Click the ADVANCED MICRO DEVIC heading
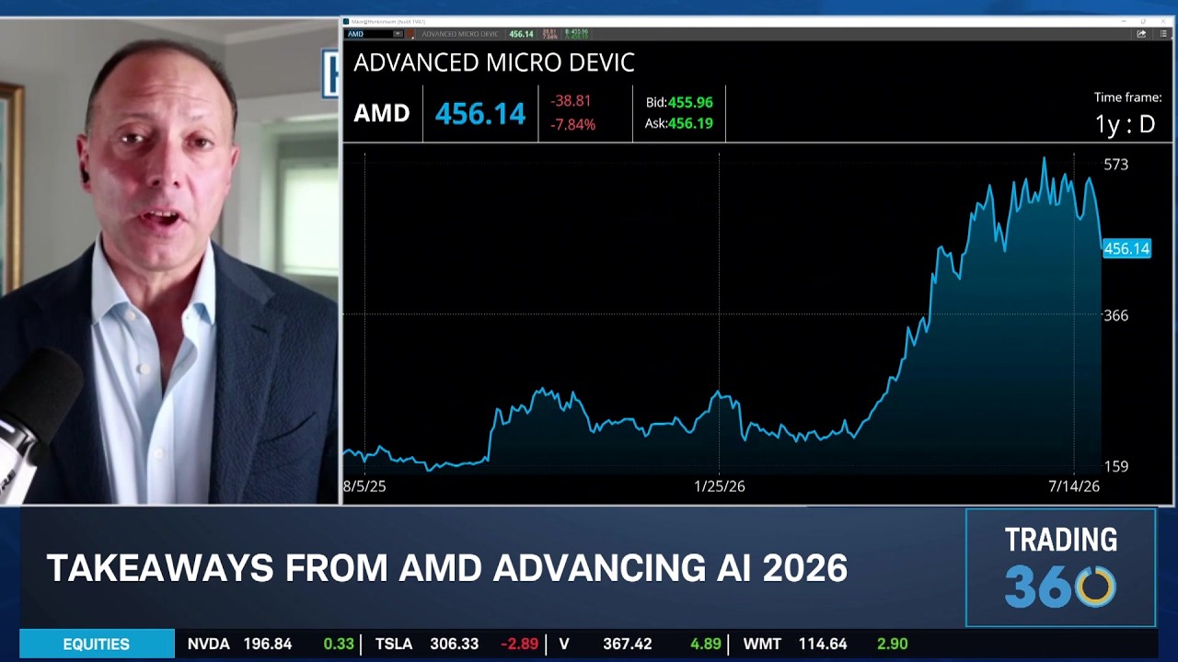Viewport: 1178px width, 662px height. point(494,63)
